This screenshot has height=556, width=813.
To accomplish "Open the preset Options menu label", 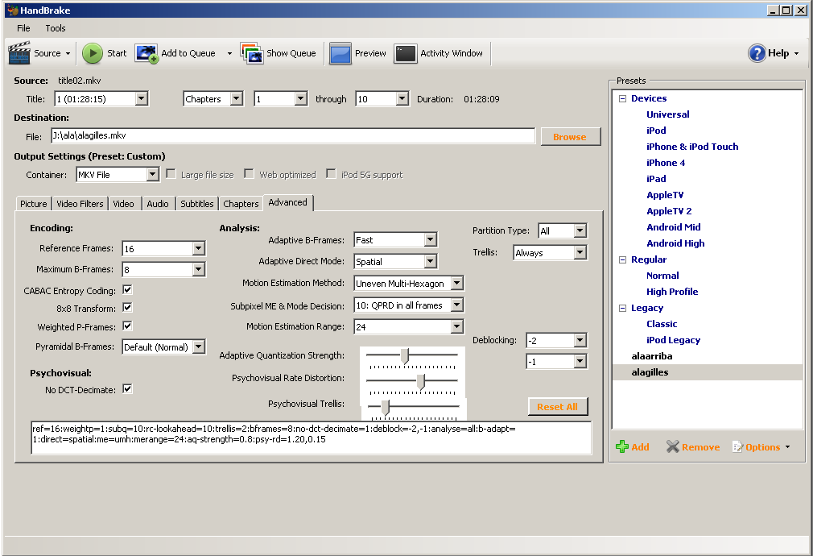I will (x=763, y=447).
